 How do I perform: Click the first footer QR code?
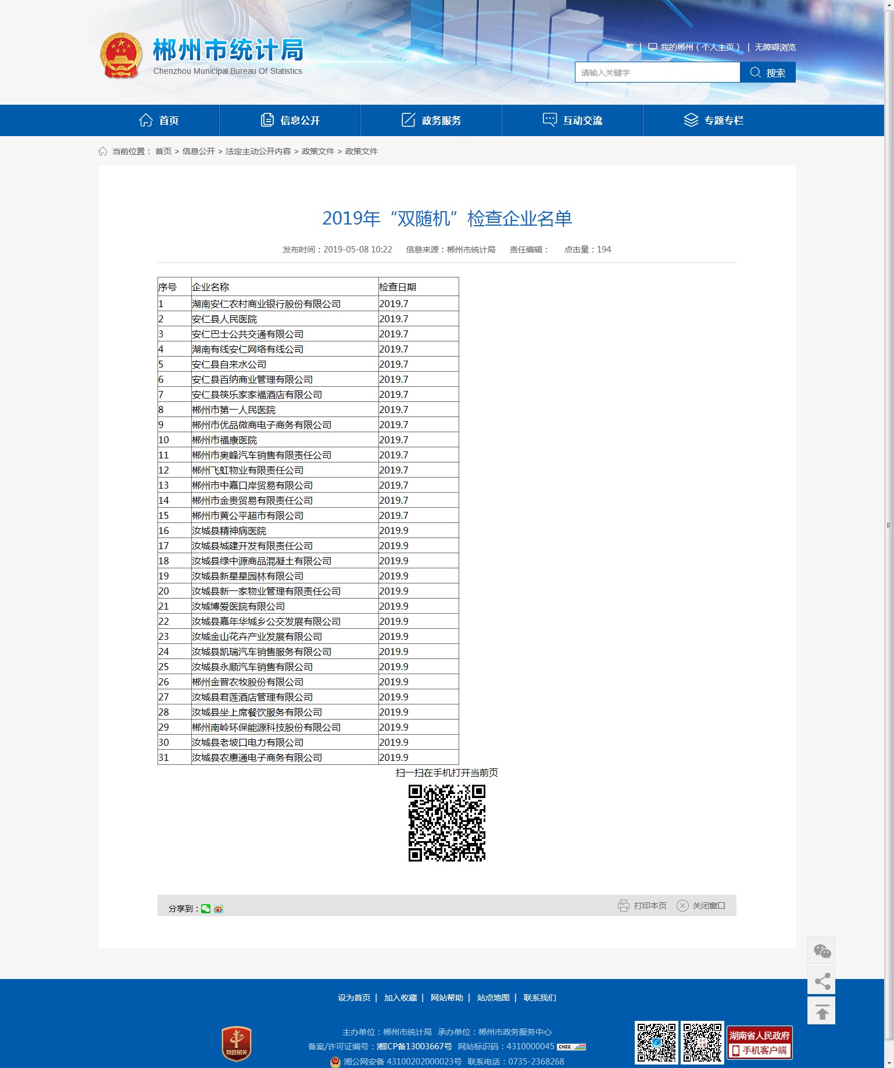coord(656,1042)
